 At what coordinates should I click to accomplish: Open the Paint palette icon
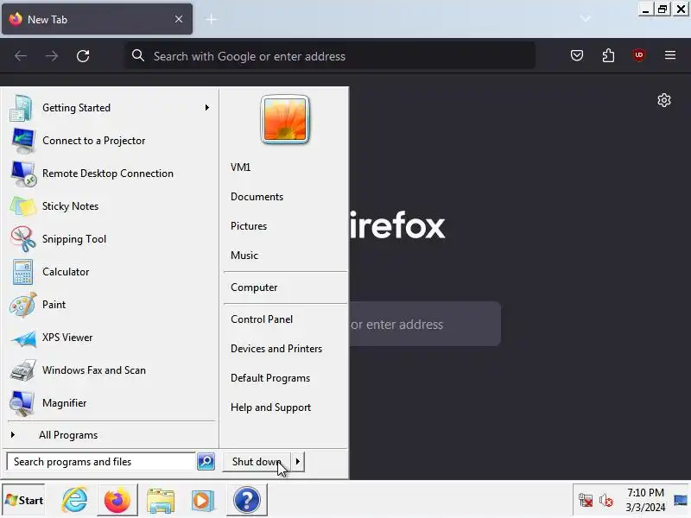[23, 305]
